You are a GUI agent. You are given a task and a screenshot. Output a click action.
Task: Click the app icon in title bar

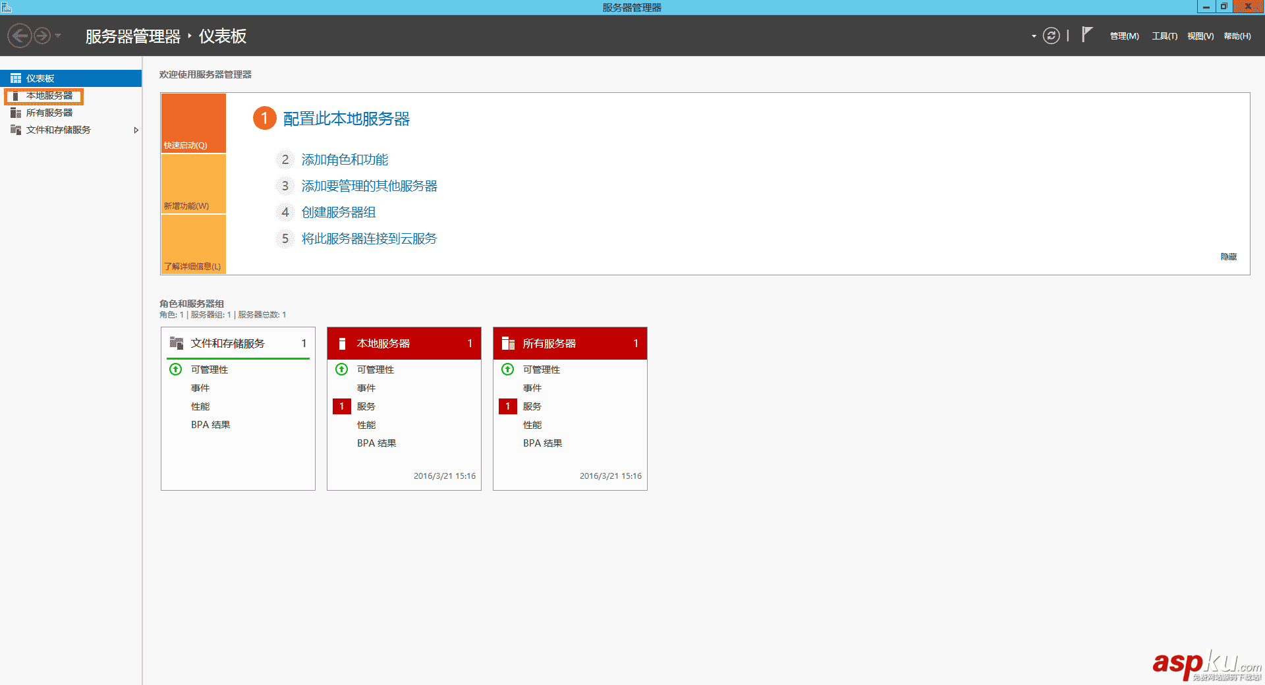7,7
